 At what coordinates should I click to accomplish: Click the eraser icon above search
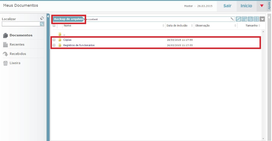[x=42, y=18]
